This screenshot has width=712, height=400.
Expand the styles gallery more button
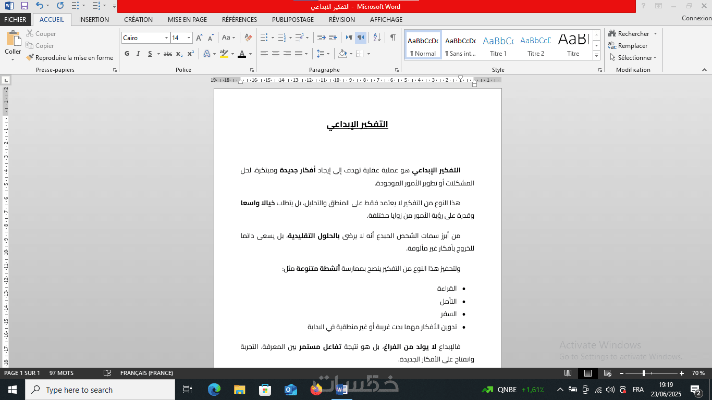[596, 56]
